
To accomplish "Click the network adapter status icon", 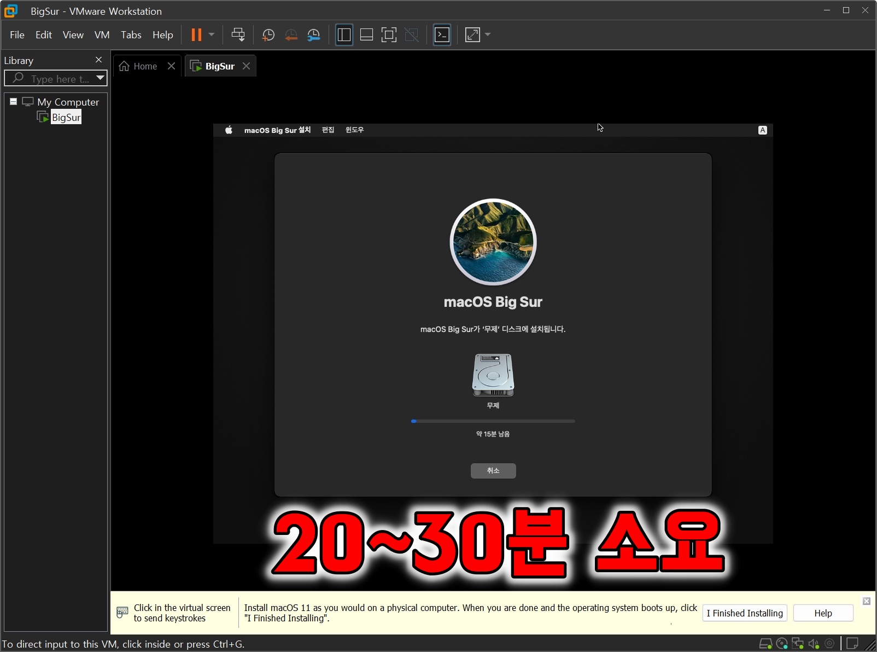I will click(798, 644).
